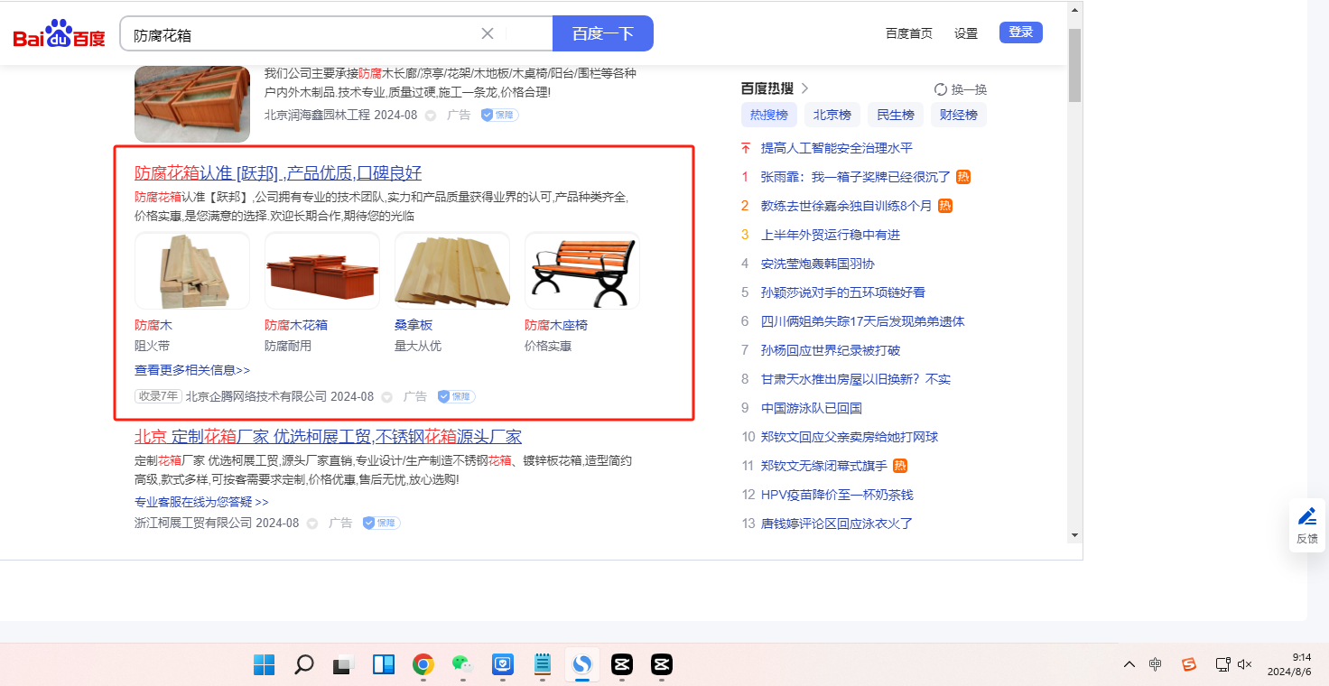Viewport: 1329px width, 686px height.
Task: Open the left CapCut icon in taskbar
Action: [621, 664]
